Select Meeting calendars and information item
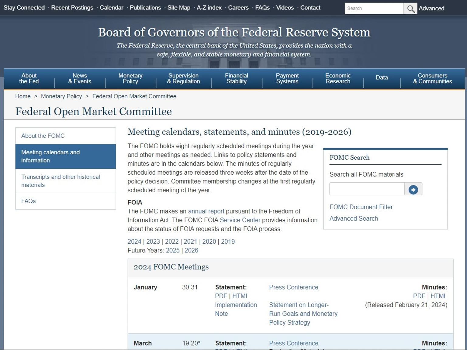The width and height of the screenshot is (467, 350). (x=66, y=156)
